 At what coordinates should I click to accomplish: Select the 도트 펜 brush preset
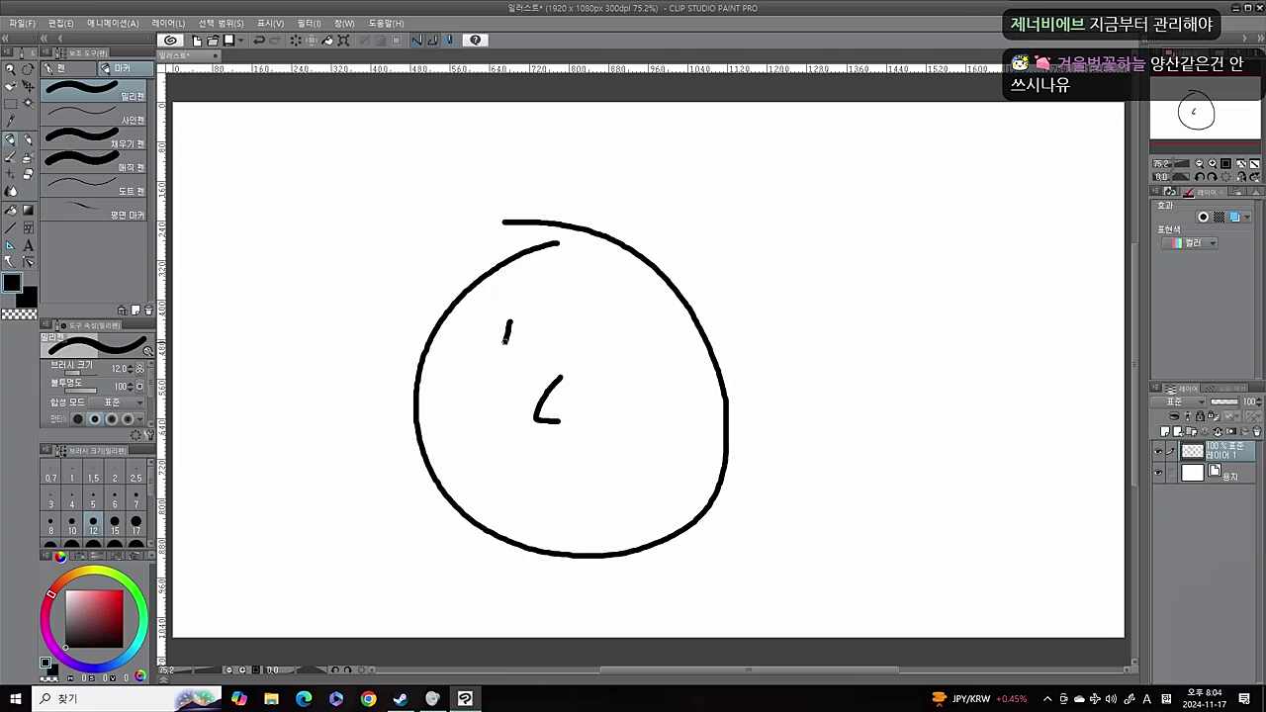point(95,186)
